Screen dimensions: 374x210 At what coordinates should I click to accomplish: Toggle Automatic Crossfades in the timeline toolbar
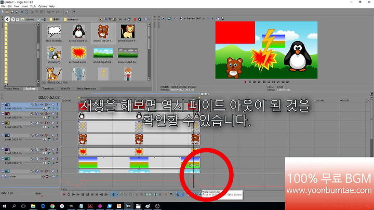182,194
